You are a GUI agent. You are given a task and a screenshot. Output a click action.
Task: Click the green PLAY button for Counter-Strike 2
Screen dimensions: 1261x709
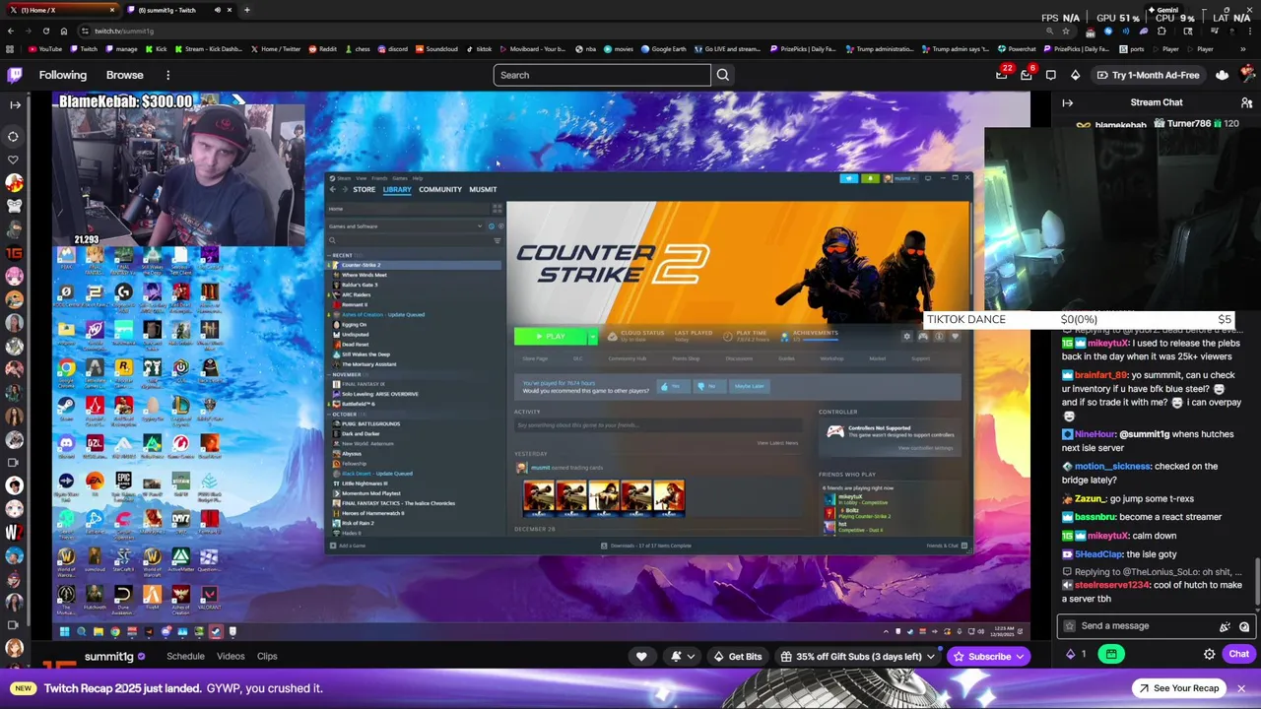point(551,337)
